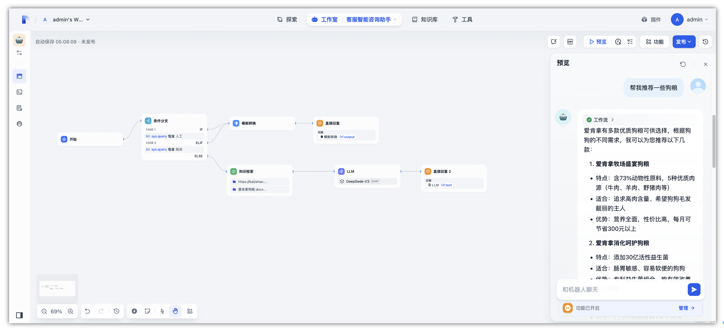Send the chat message with arrow button
The width and height of the screenshot is (724, 330).
pyautogui.click(x=694, y=289)
